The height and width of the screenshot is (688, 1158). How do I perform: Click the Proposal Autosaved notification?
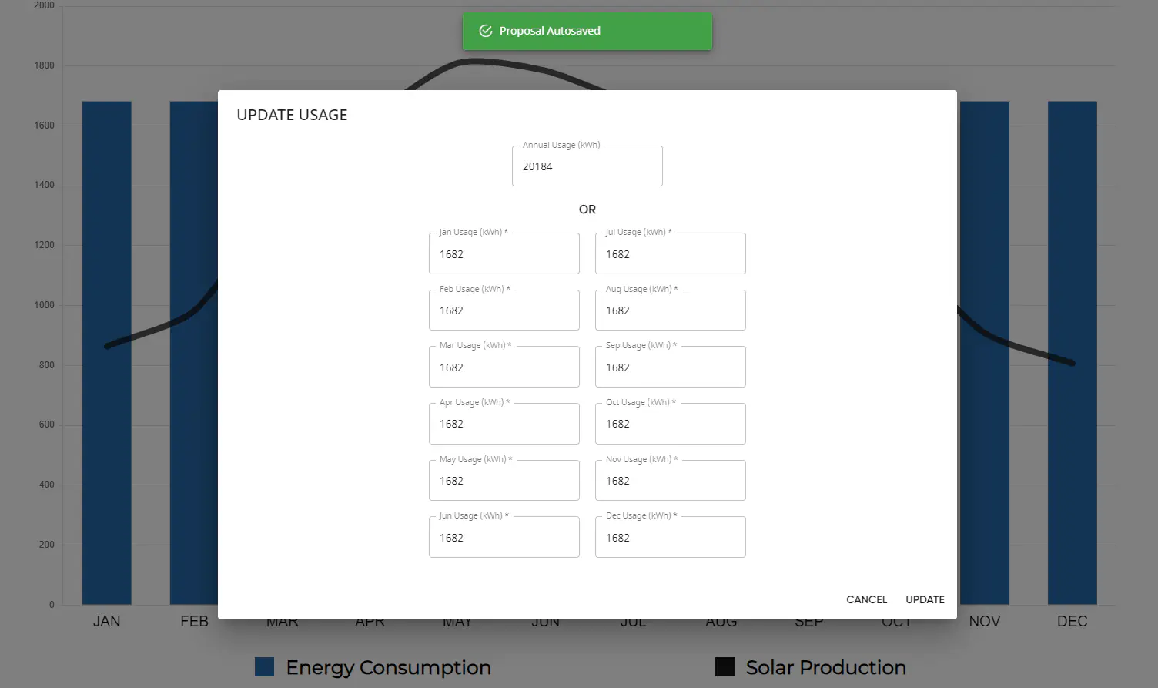point(587,31)
